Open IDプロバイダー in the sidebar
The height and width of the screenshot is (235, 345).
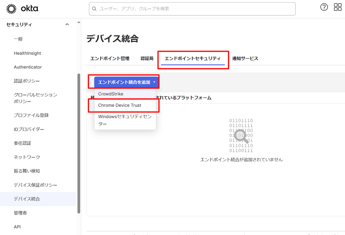click(29, 129)
